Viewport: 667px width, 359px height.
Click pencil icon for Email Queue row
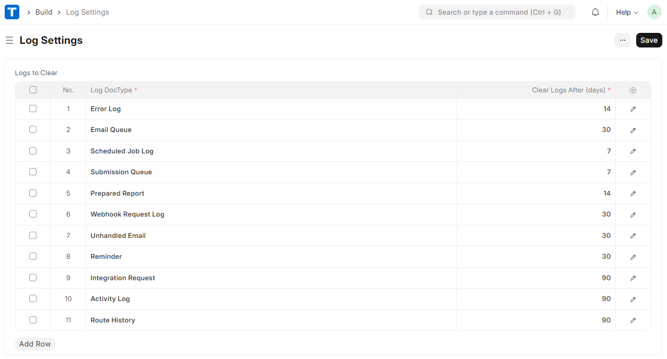pos(633,130)
